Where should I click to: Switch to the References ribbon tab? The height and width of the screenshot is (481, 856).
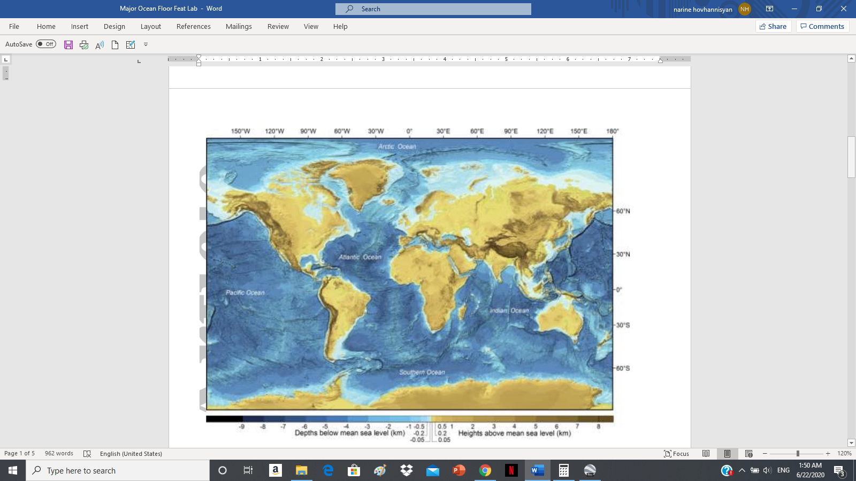pyautogui.click(x=194, y=26)
